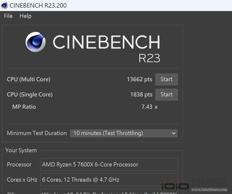Click the Processor label
This screenshot has height=194, width=232.
point(19,164)
